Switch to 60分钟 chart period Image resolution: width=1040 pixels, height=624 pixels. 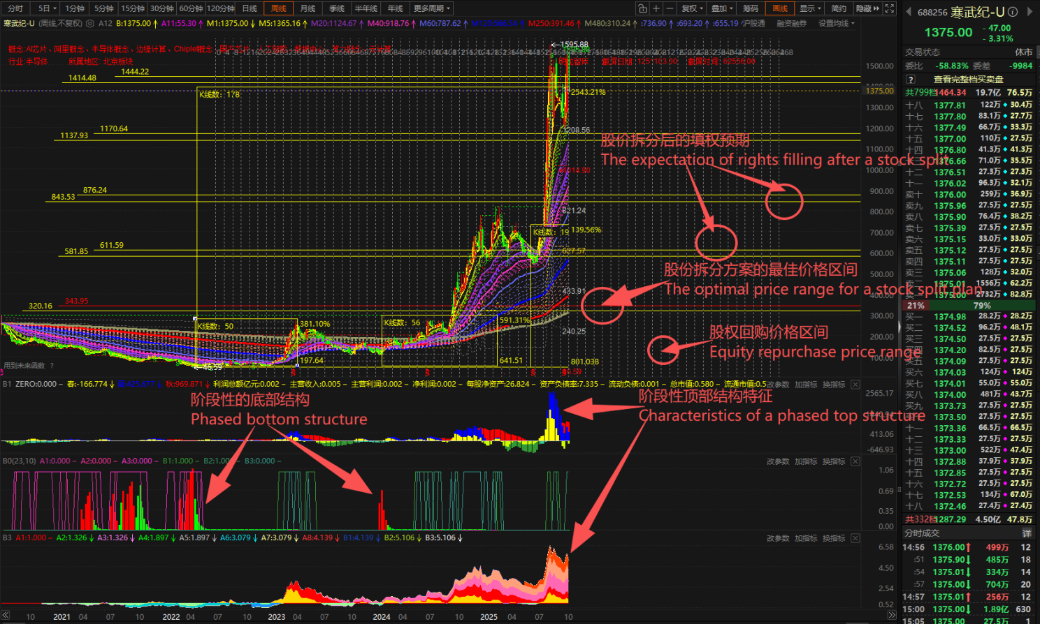coord(191,8)
